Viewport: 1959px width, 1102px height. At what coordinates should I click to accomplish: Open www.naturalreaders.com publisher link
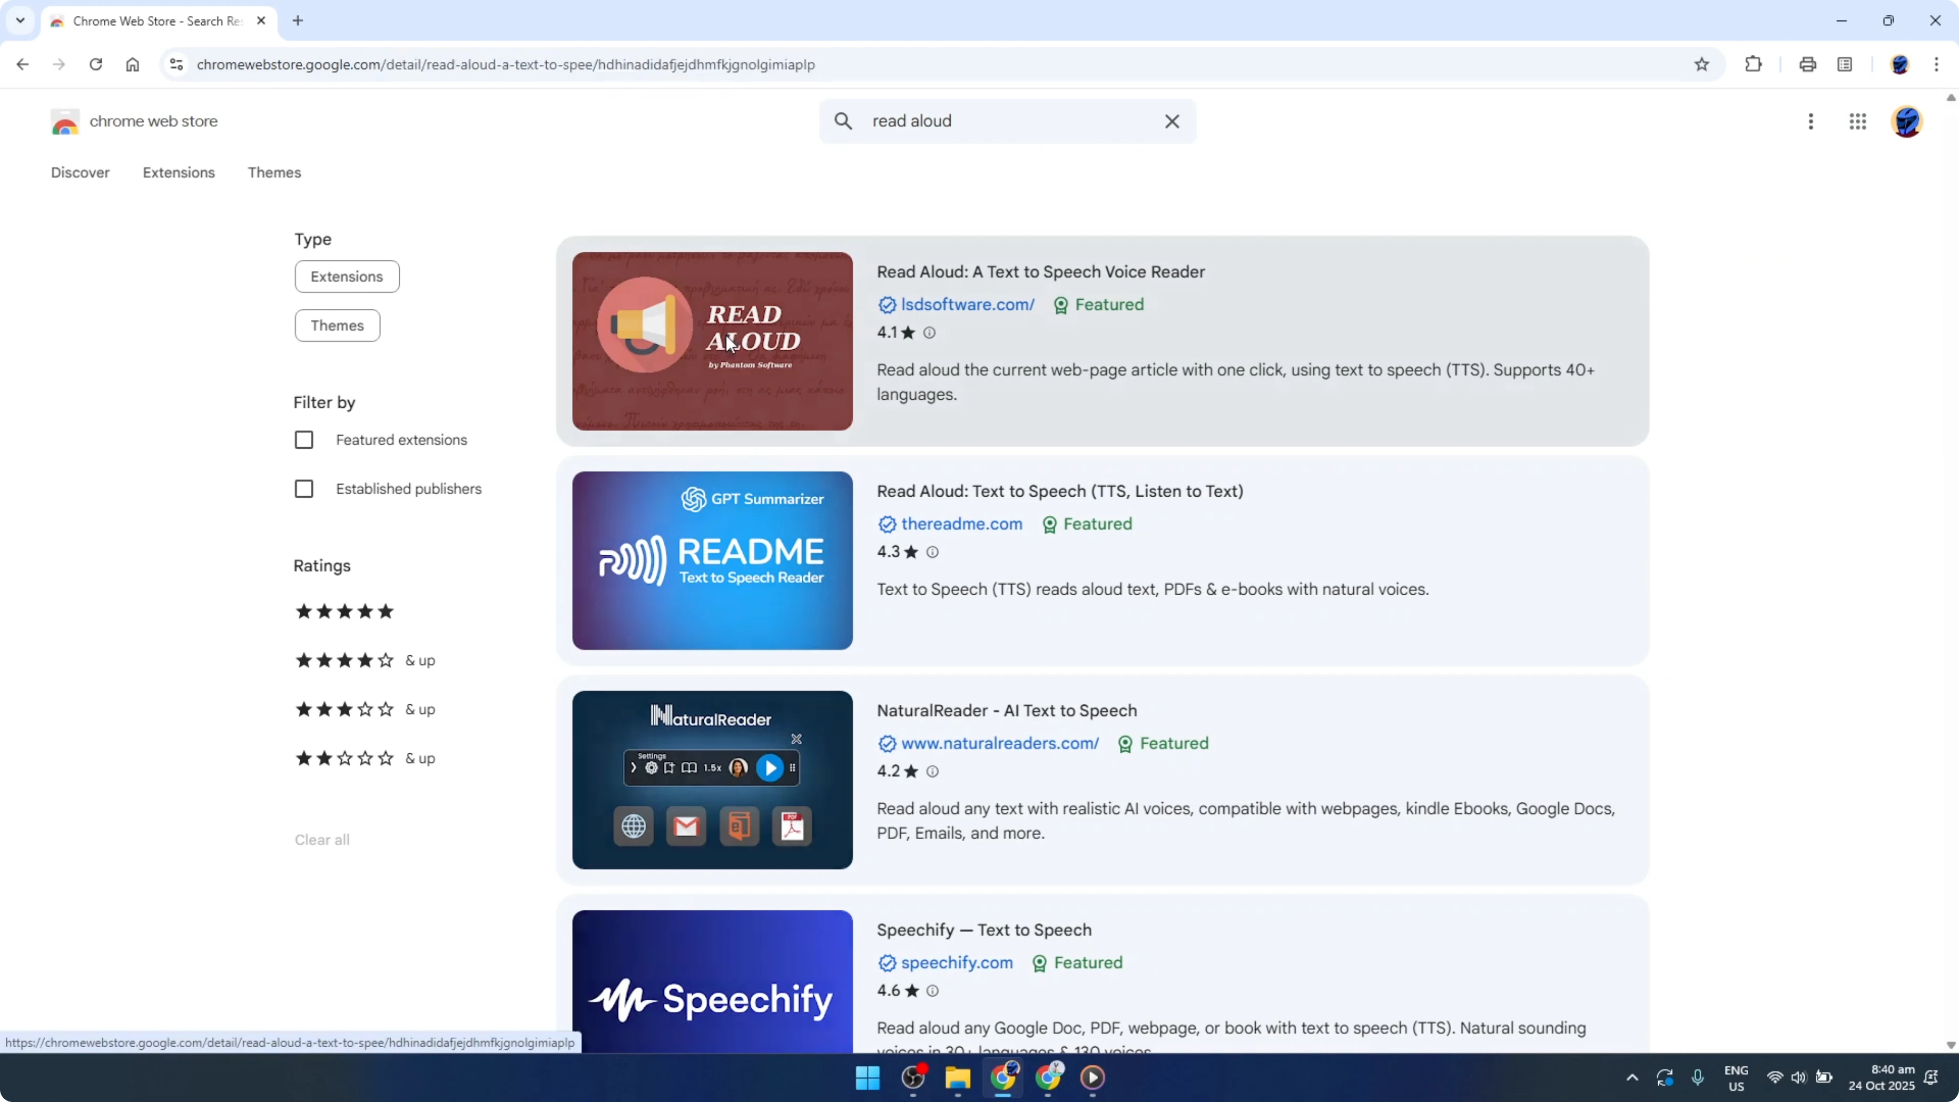click(x=1000, y=744)
